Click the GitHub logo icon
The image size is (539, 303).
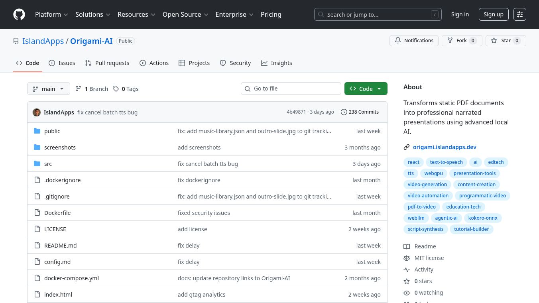(19, 14)
